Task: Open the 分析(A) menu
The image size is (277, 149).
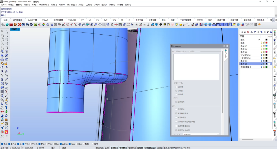Action: 96,5
